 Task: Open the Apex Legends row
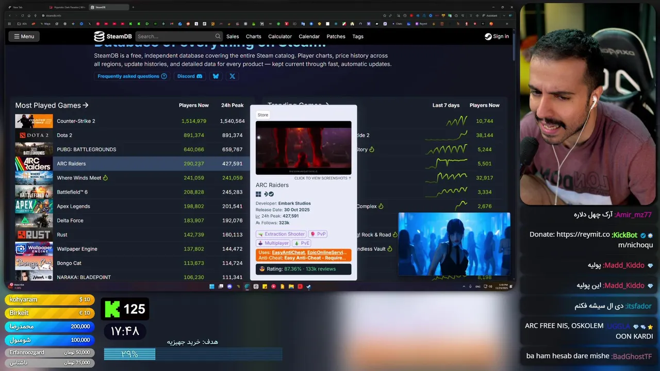tap(132, 206)
